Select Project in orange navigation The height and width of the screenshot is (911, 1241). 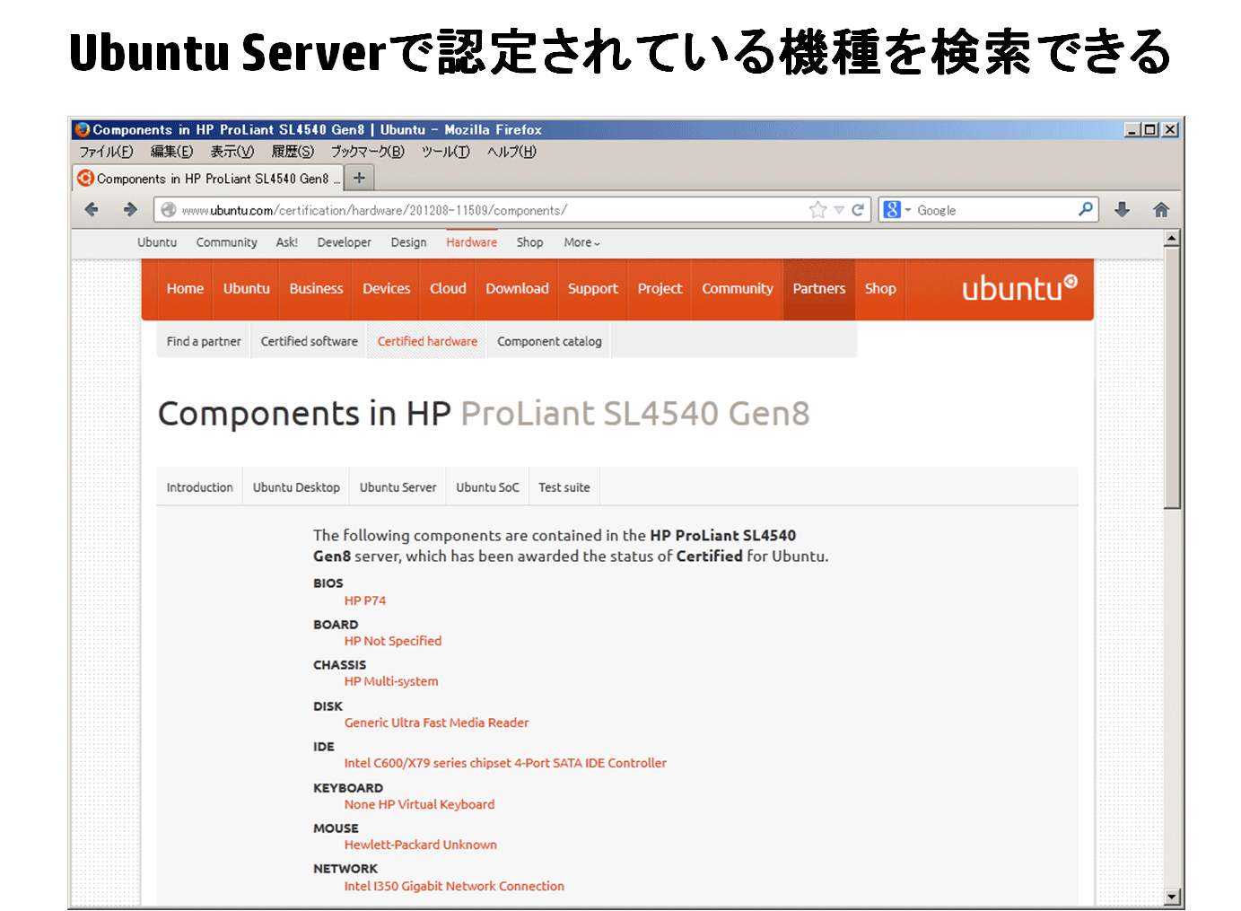click(x=660, y=288)
